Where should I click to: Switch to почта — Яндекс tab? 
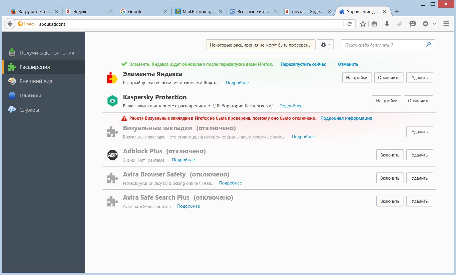click(308, 11)
